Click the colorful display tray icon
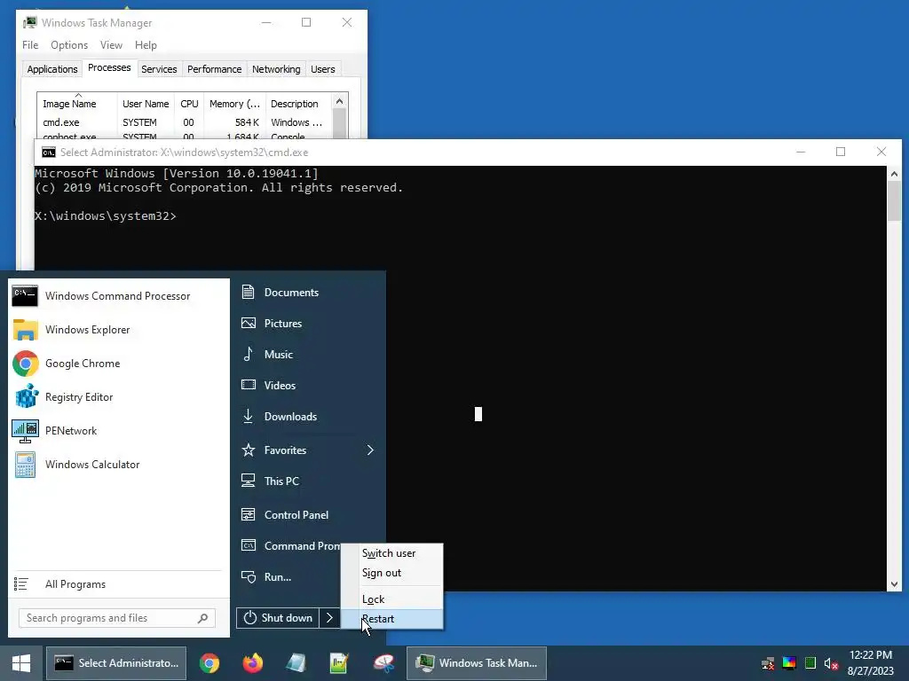Screen dimensions: 909x681 click(x=789, y=663)
